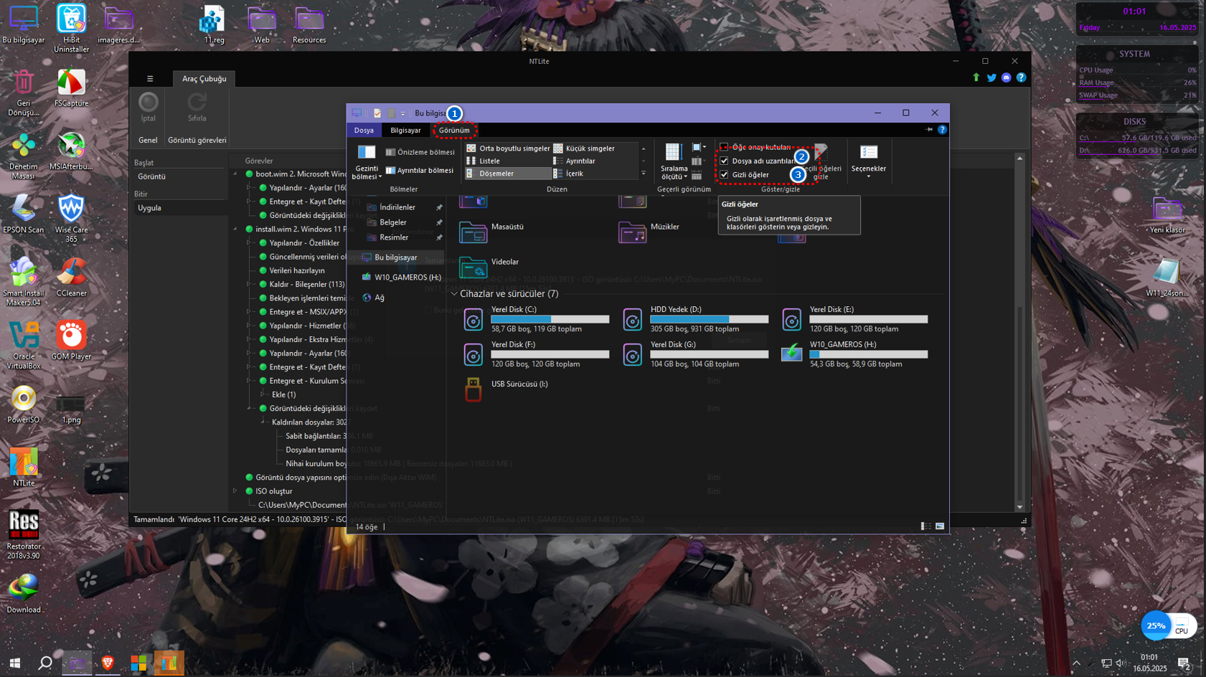Select the Görünüm ribbon tab
This screenshot has width=1206, height=677.
(x=454, y=130)
